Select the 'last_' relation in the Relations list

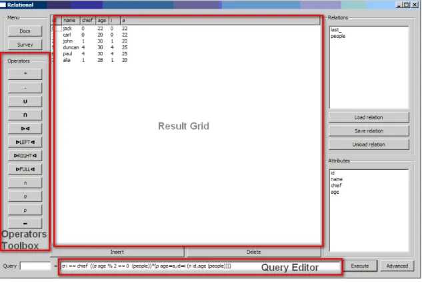[336, 30]
